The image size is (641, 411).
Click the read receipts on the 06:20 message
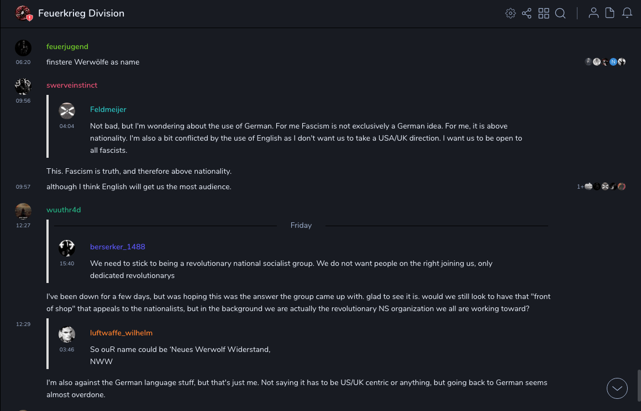click(x=605, y=62)
